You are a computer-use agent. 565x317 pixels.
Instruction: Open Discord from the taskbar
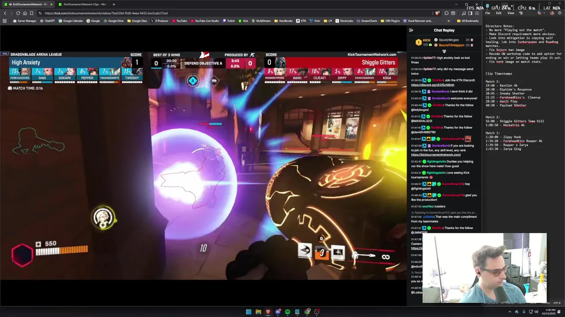tap(278, 312)
